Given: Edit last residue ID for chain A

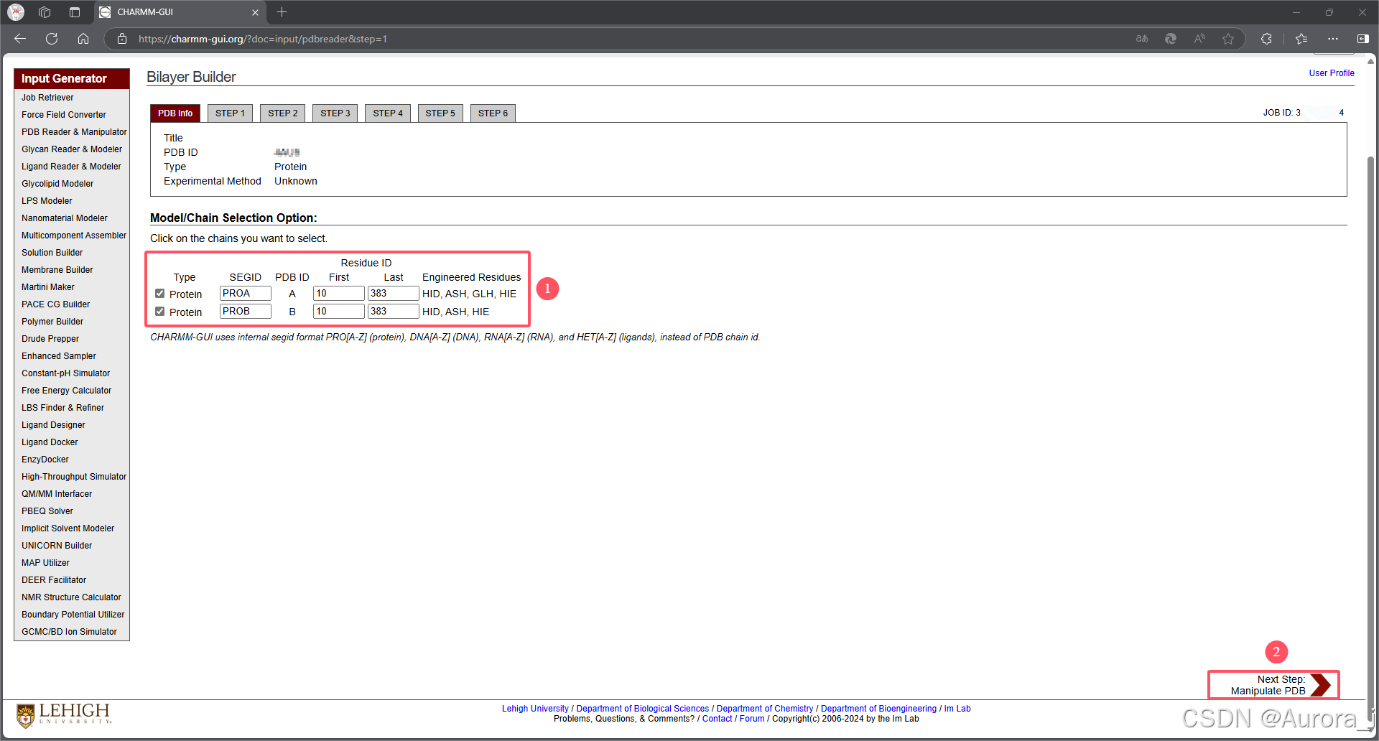Looking at the screenshot, I should tap(394, 293).
